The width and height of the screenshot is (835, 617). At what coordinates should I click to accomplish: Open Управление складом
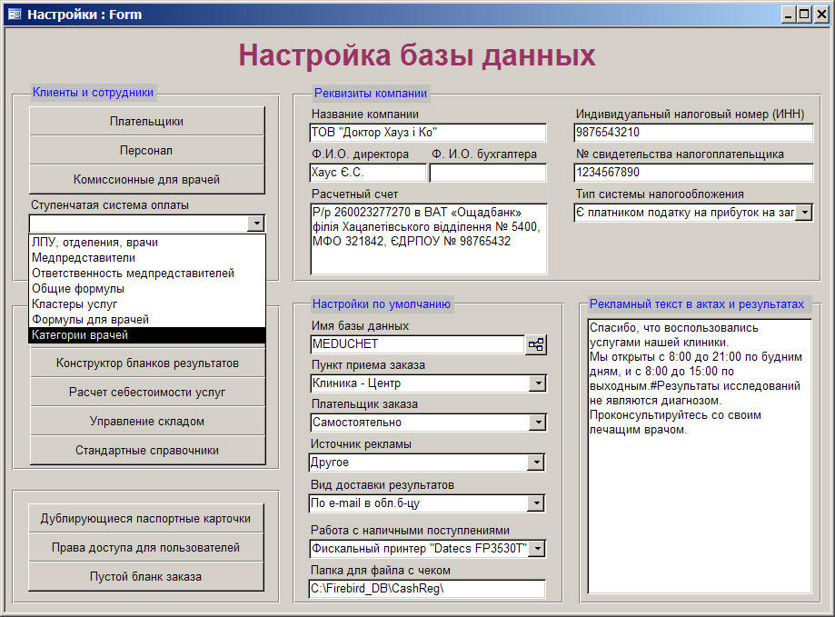[147, 421]
